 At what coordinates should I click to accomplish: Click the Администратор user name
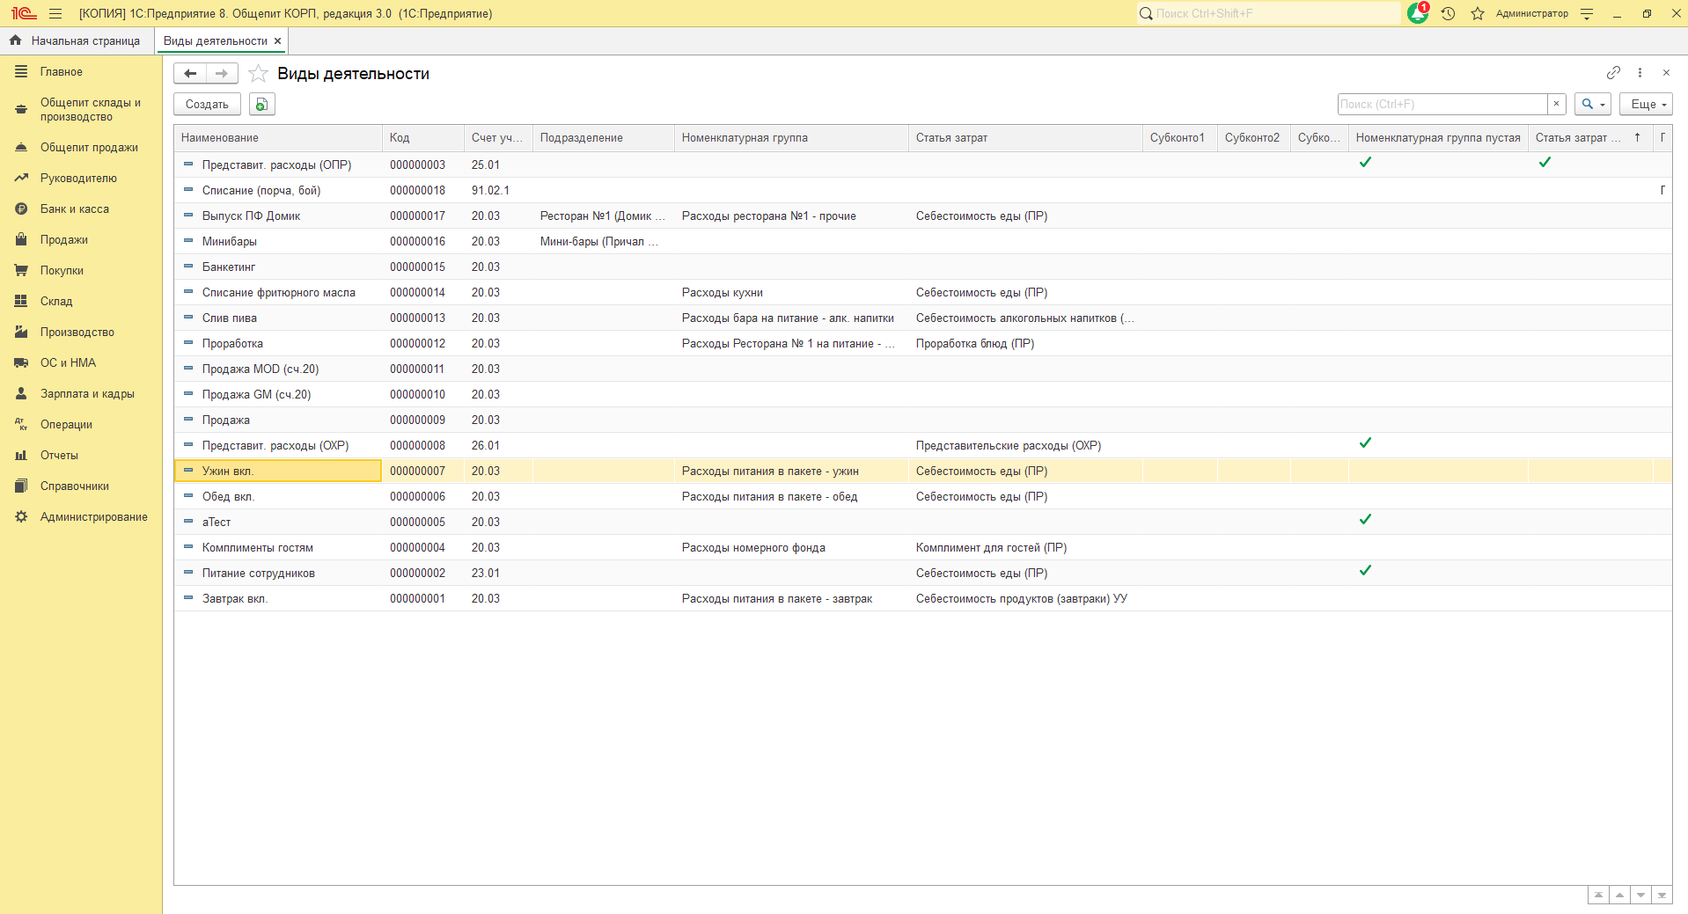(x=1531, y=13)
